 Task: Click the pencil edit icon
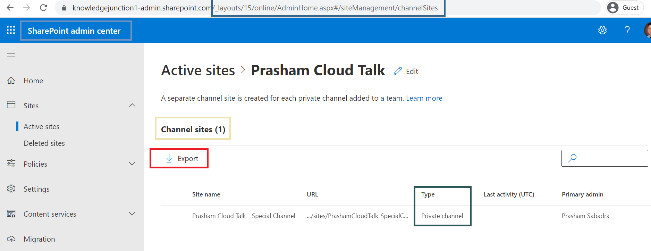tap(398, 71)
